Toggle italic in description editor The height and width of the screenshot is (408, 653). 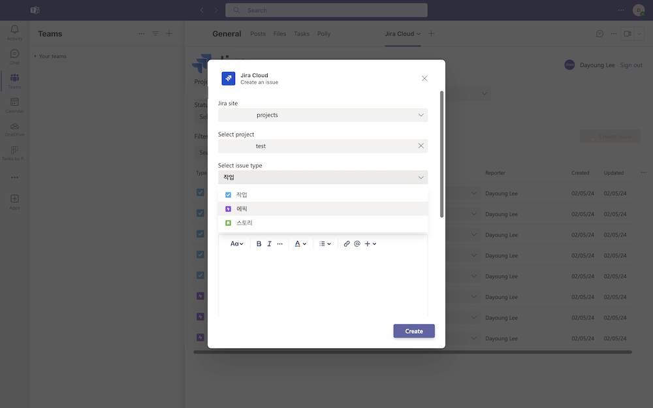[270, 244]
